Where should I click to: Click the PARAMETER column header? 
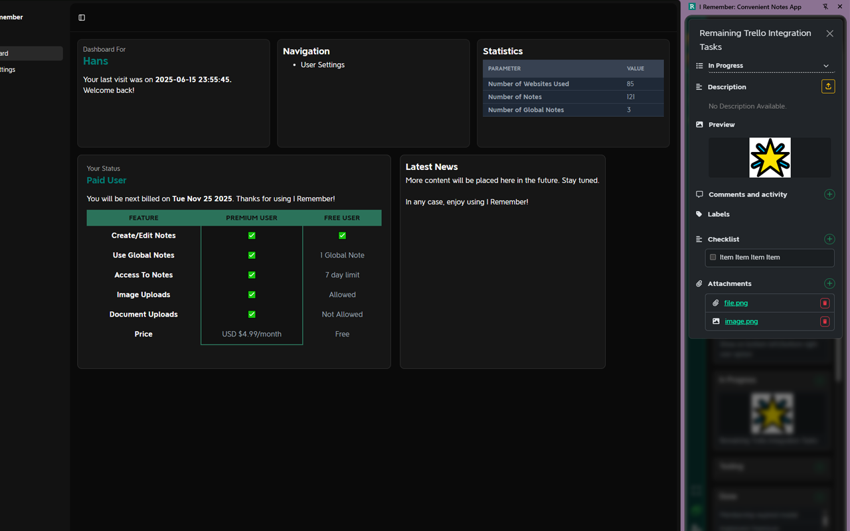[504, 69]
